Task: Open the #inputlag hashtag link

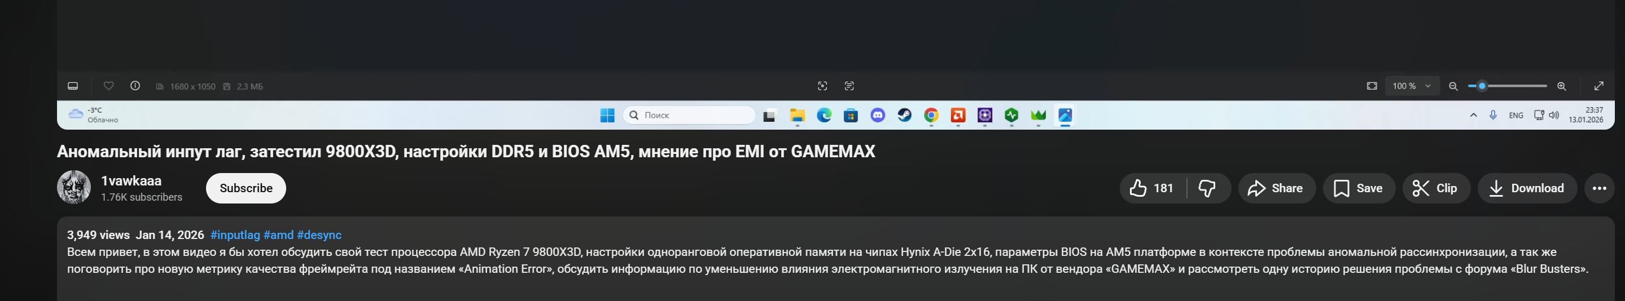Action: (x=235, y=235)
